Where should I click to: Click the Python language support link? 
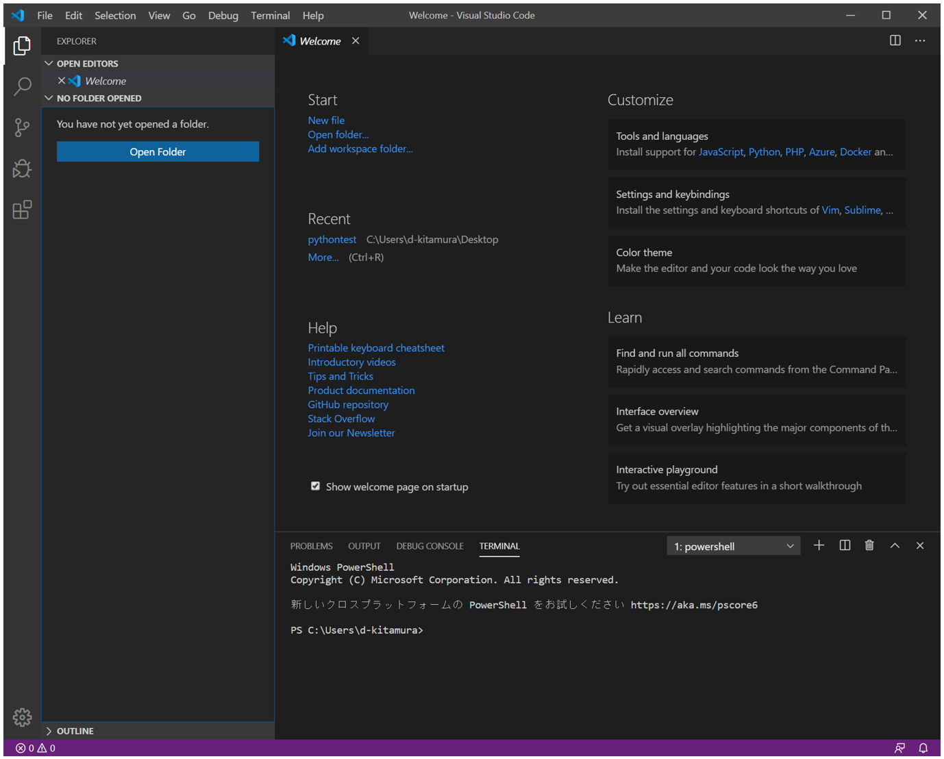click(764, 152)
